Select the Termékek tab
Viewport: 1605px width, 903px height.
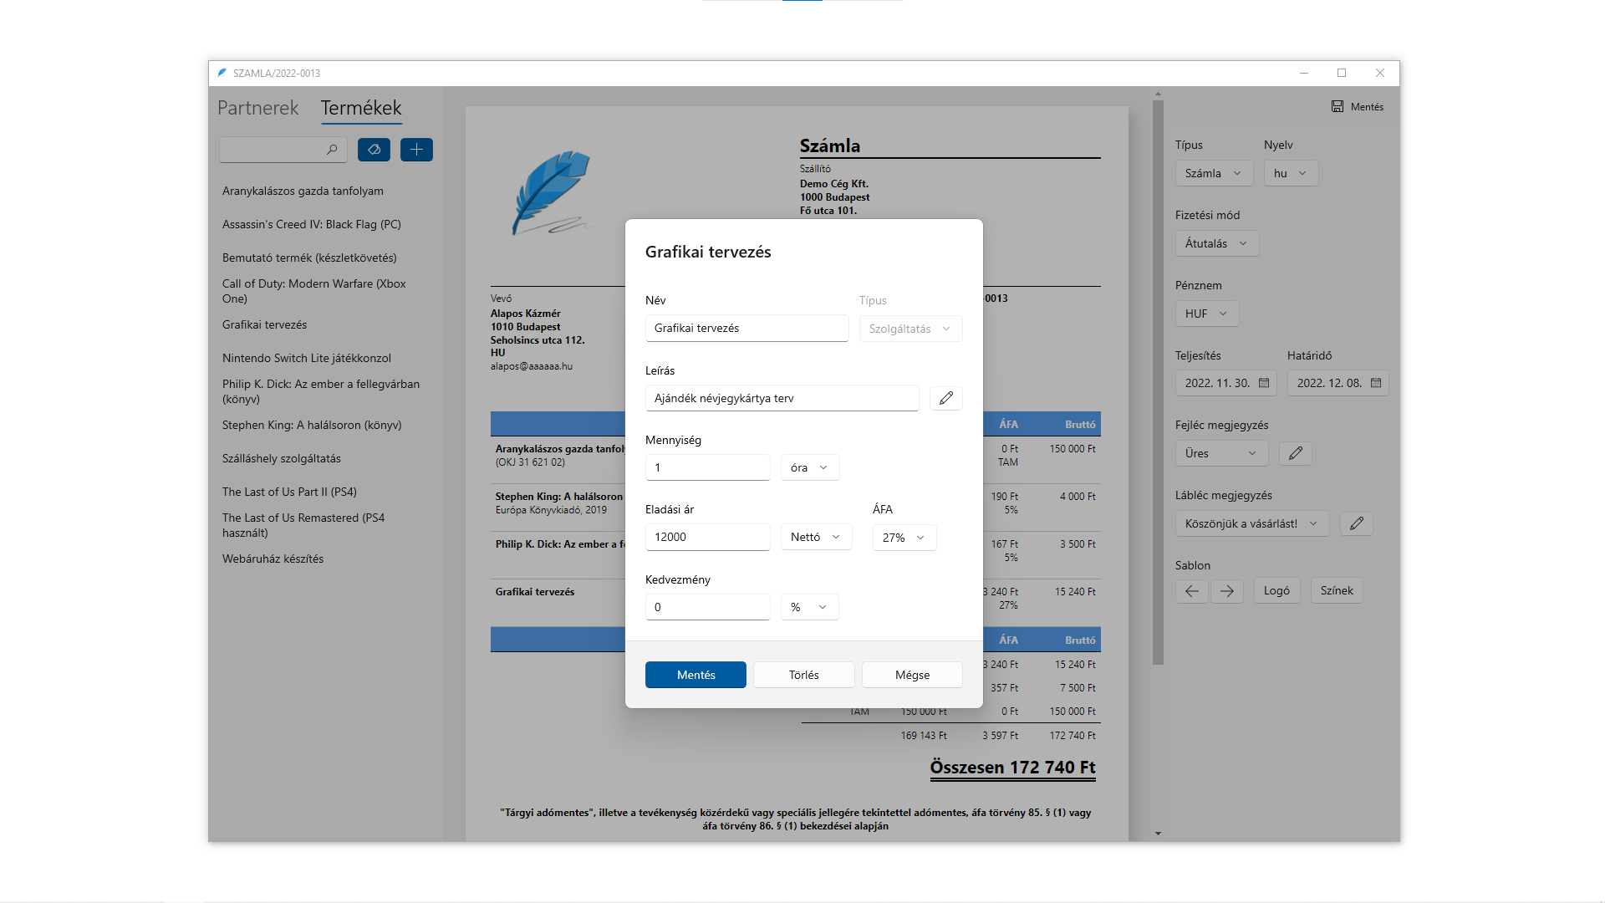(x=361, y=108)
